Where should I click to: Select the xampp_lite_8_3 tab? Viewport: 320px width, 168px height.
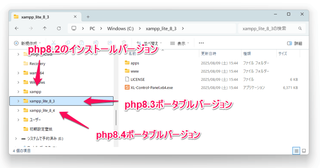(46, 17)
